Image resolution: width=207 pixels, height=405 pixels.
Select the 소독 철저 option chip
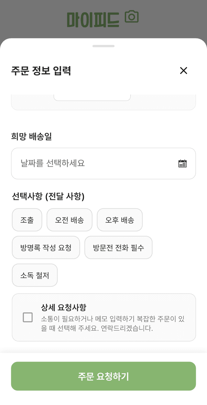35,275
